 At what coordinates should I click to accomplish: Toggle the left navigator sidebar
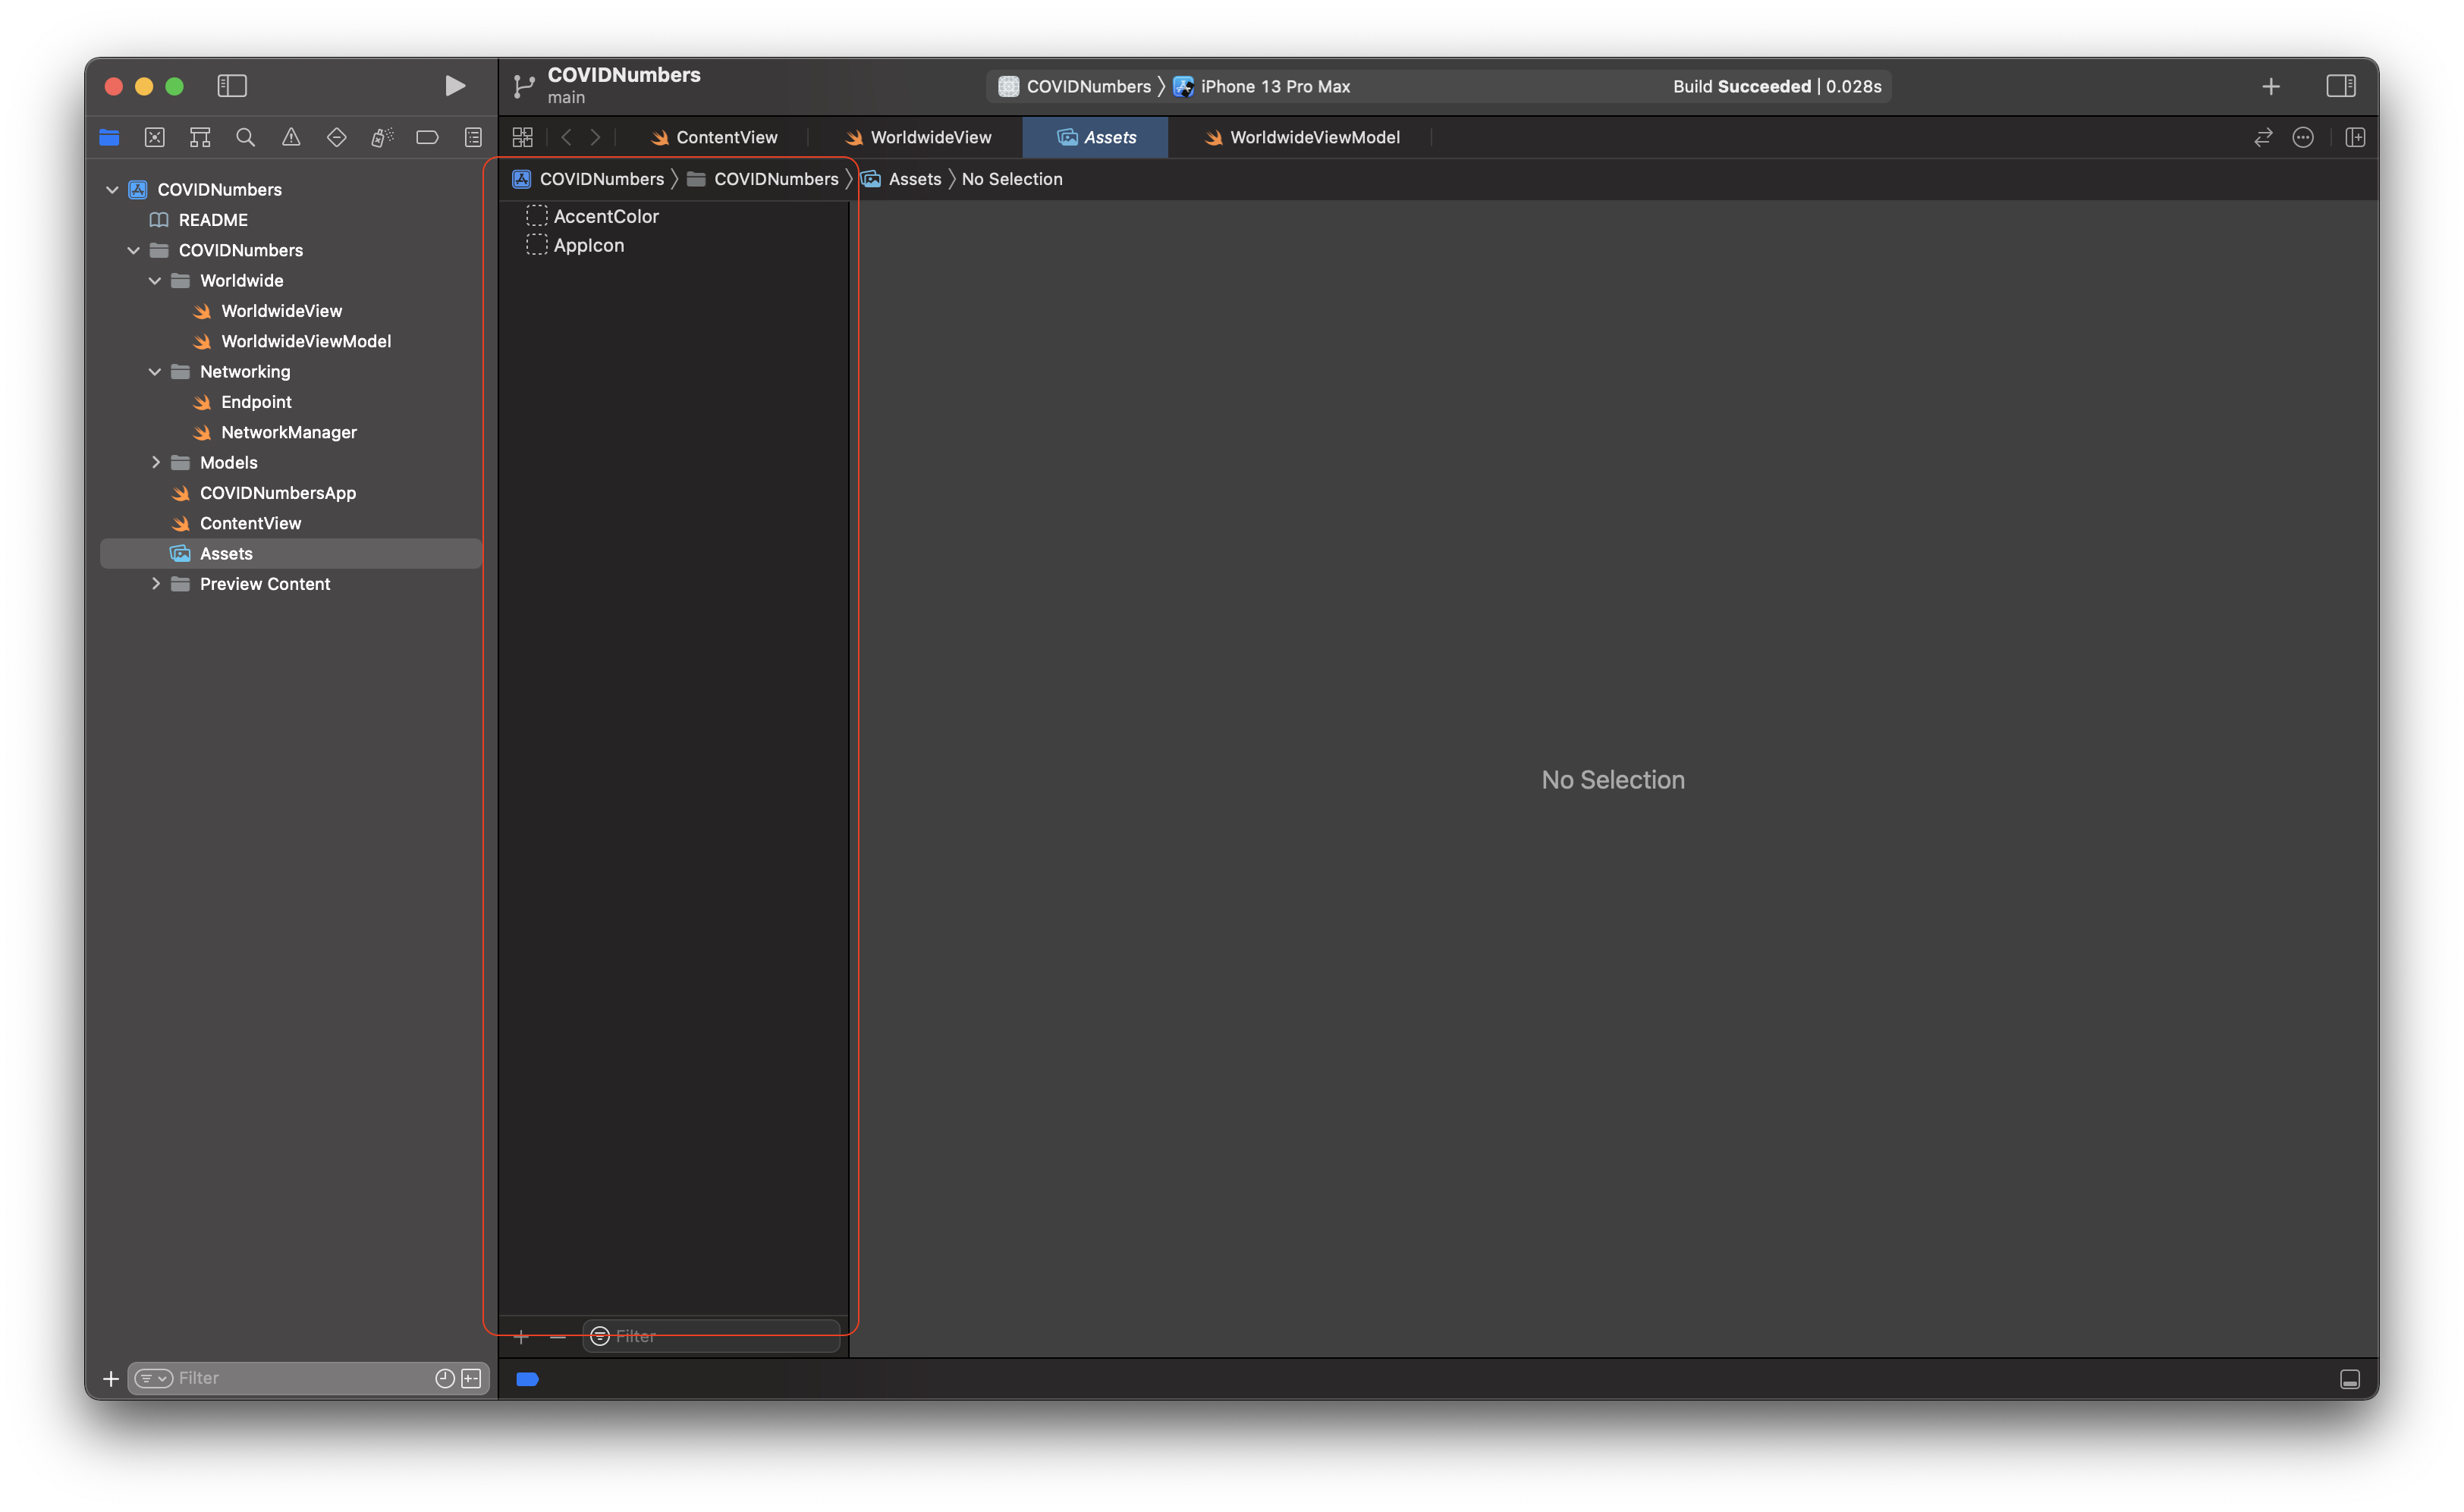coord(232,86)
